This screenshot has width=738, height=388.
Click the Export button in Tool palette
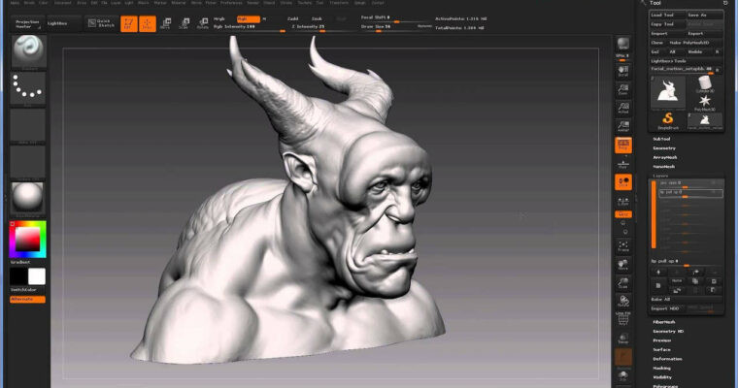704,34
